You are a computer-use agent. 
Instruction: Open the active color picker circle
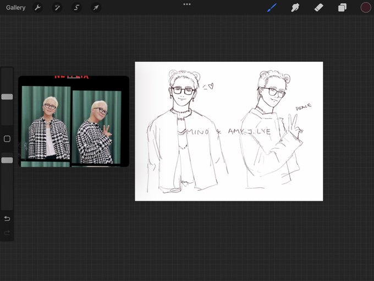pos(365,8)
